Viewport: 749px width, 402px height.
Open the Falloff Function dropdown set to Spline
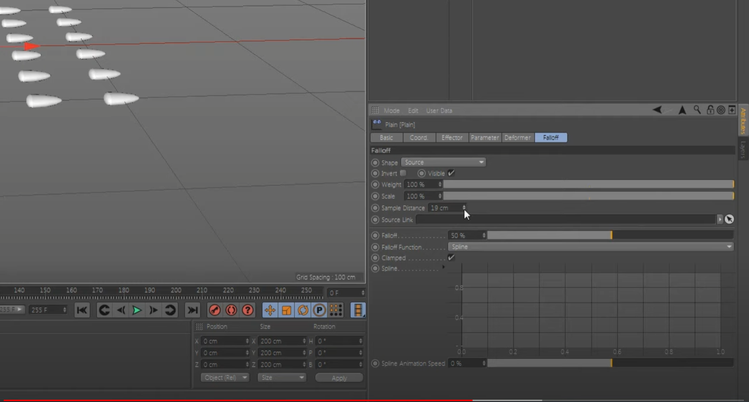(591, 247)
